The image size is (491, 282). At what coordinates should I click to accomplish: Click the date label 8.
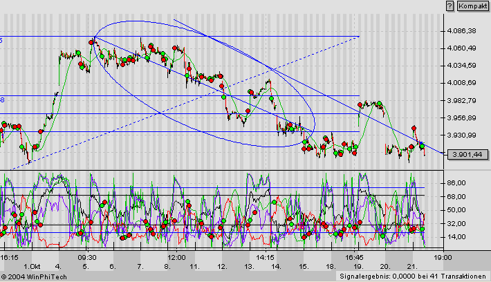[167, 267]
